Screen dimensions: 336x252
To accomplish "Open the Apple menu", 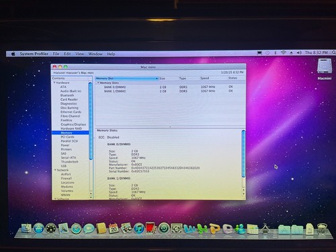I will click(13, 54).
